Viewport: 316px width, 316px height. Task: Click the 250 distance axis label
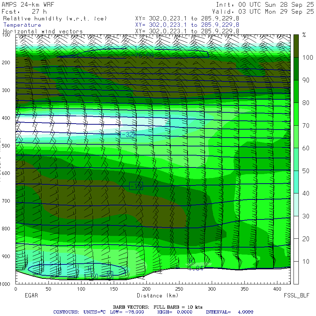(179, 289)
